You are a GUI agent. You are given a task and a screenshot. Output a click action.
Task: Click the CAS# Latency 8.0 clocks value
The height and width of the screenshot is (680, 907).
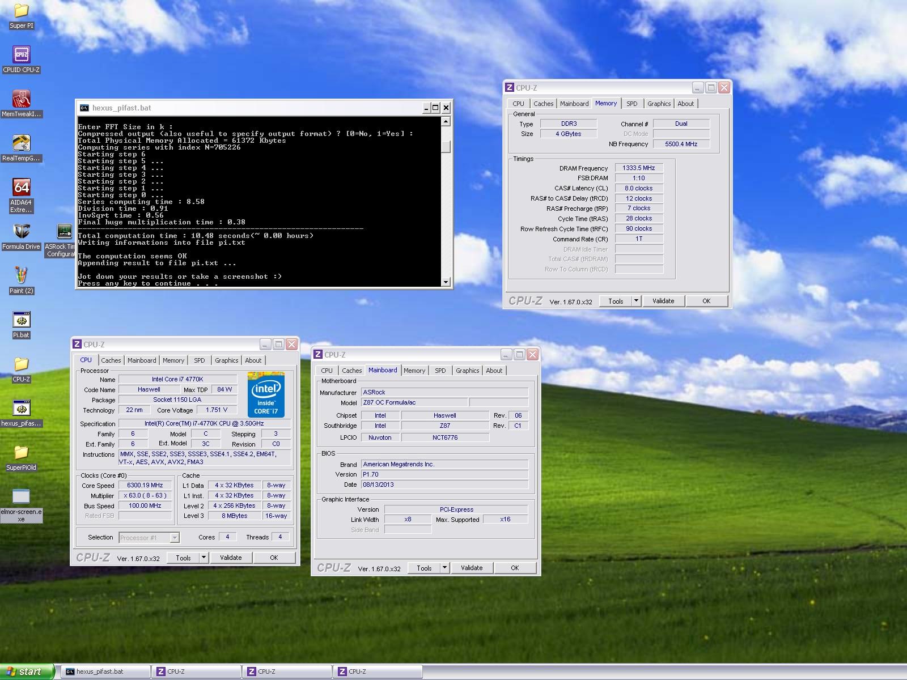click(638, 188)
